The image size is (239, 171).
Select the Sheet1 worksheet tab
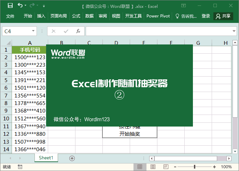point(46,158)
